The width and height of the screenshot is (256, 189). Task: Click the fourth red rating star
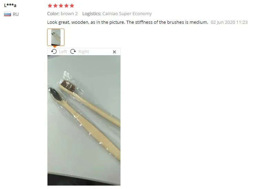tap(66, 6)
